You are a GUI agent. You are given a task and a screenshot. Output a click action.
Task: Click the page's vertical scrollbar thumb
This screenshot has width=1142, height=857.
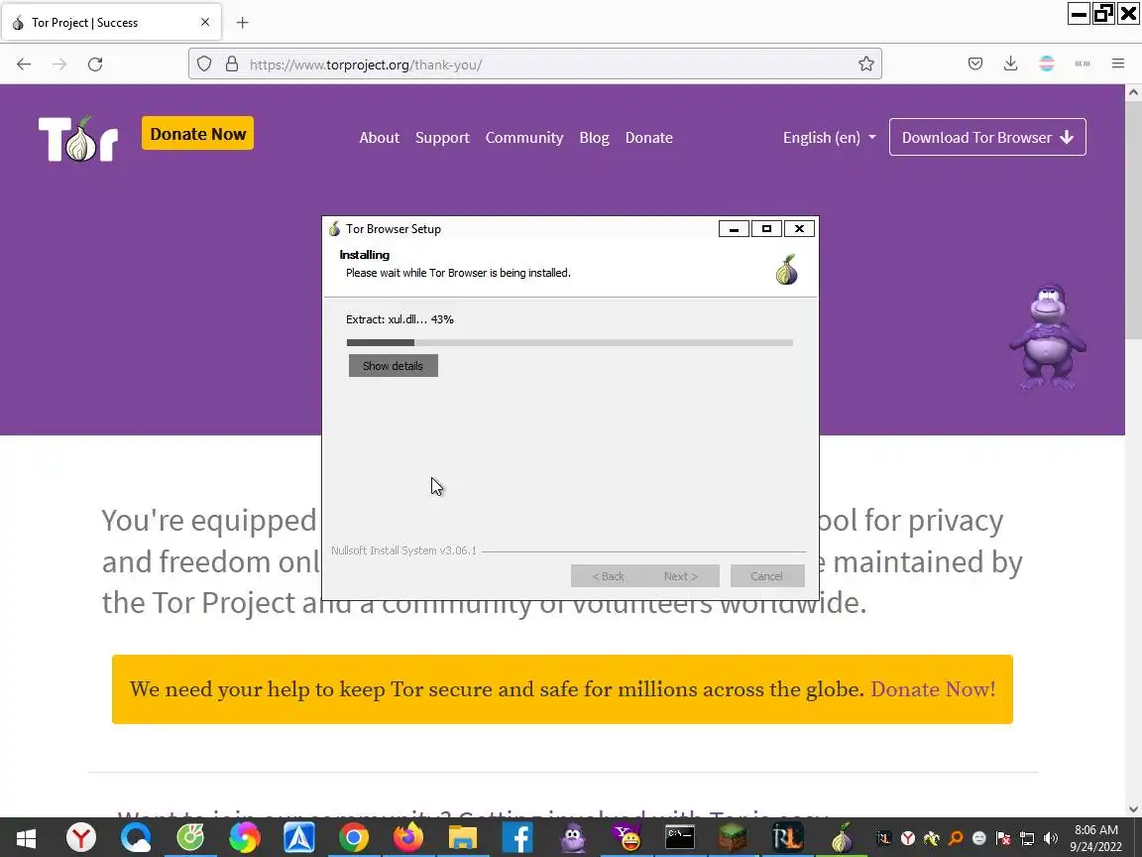pos(1133,222)
